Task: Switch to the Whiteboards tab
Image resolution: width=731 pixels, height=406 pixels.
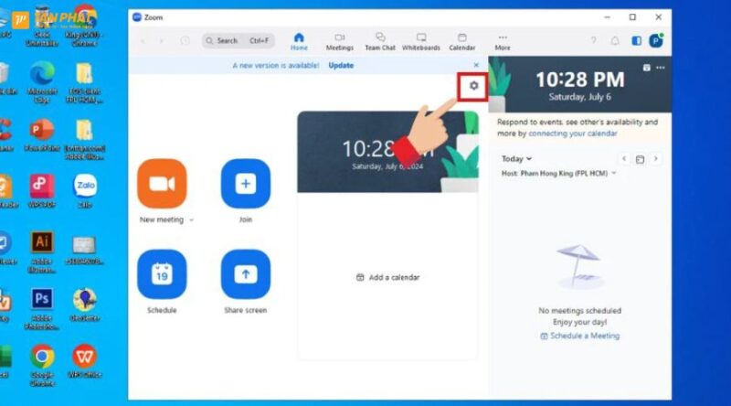Action: click(x=420, y=41)
